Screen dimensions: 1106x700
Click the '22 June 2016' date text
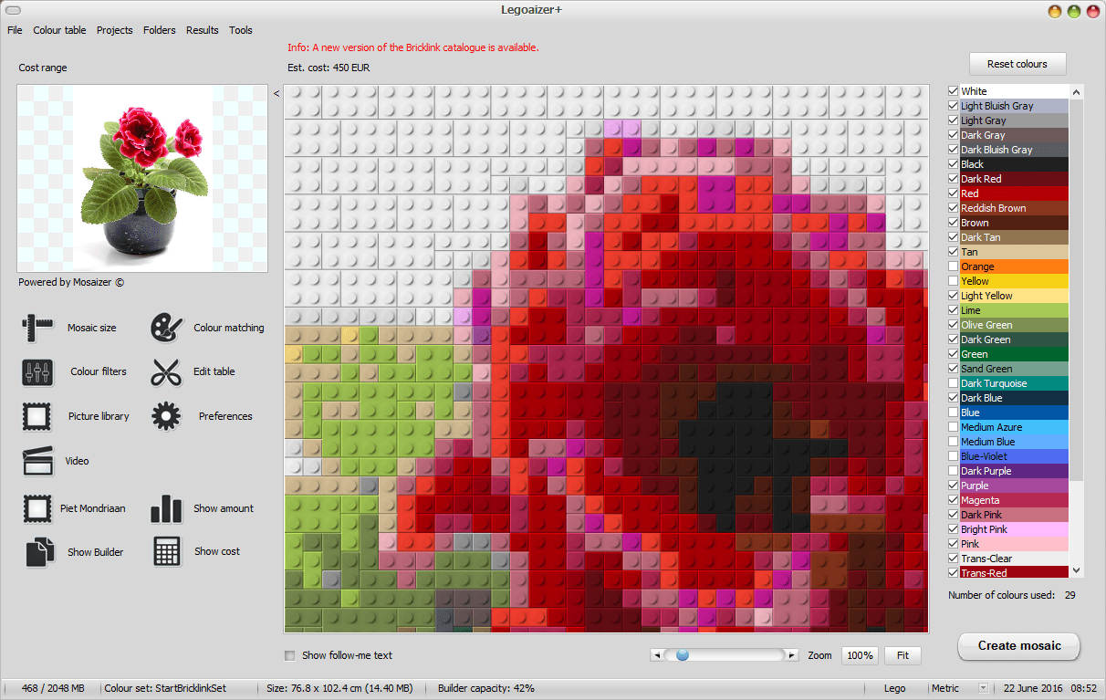1032,688
